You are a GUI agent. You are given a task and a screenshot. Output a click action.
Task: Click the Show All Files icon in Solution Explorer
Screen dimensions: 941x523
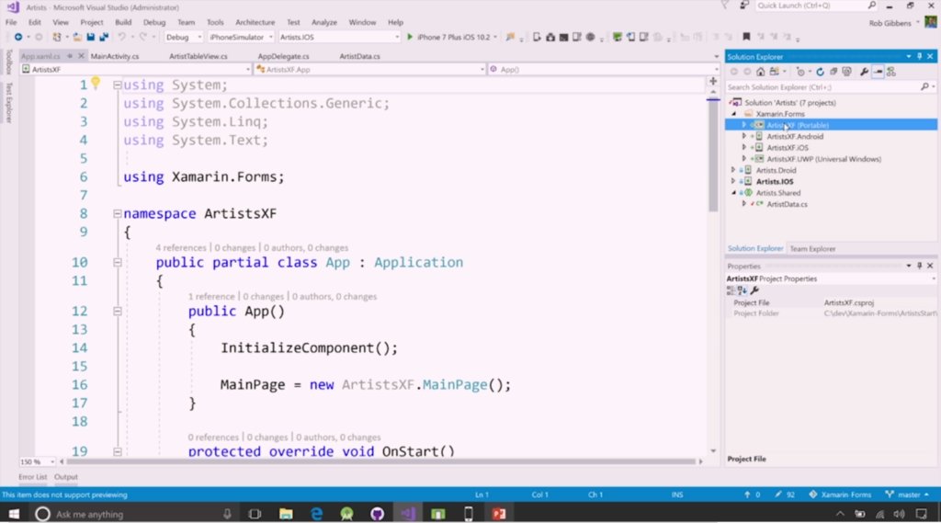tap(846, 72)
